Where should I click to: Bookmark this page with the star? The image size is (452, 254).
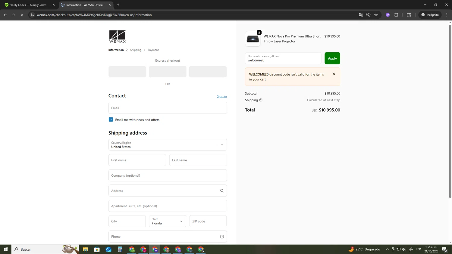[376, 15]
